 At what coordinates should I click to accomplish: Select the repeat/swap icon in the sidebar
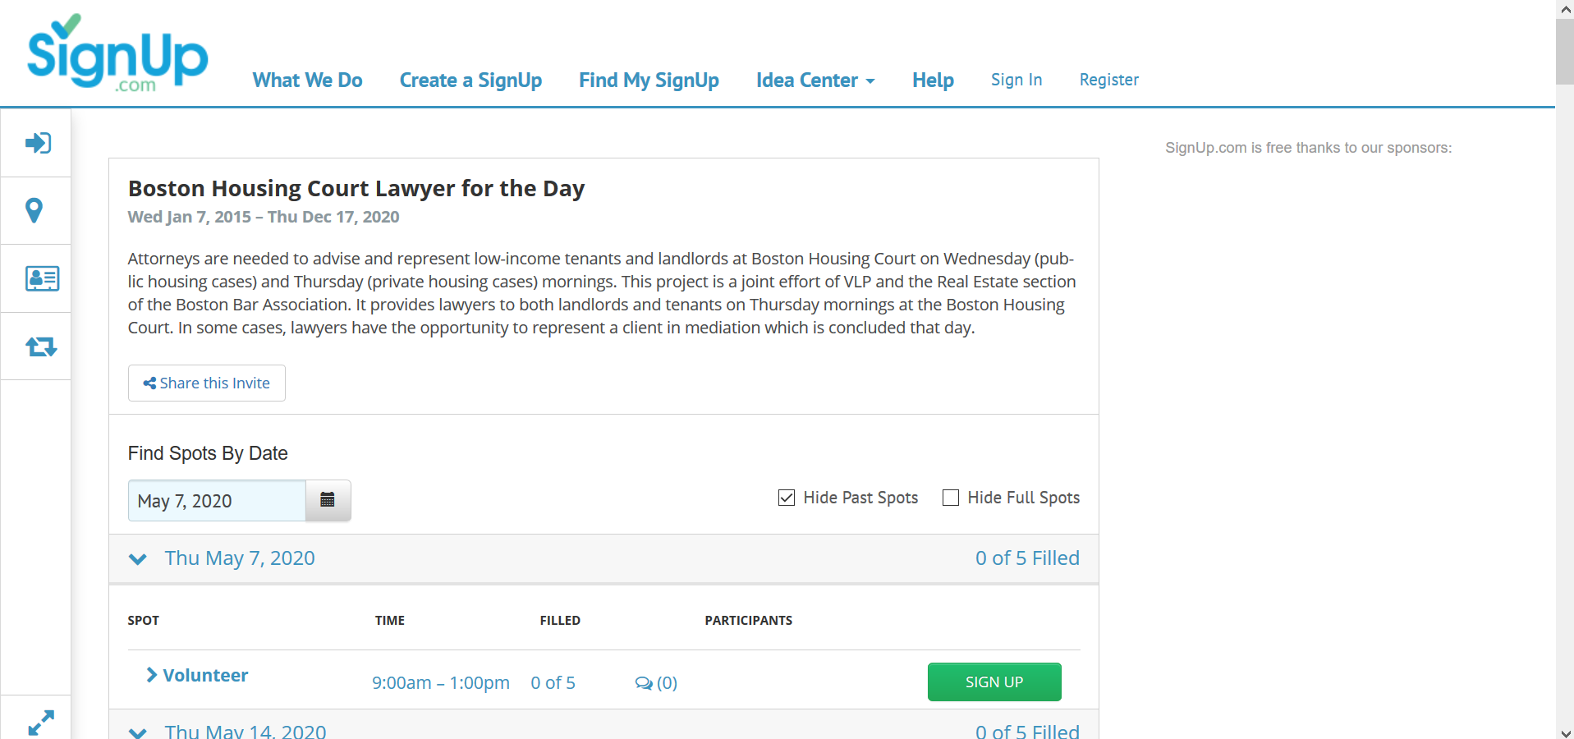click(40, 346)
